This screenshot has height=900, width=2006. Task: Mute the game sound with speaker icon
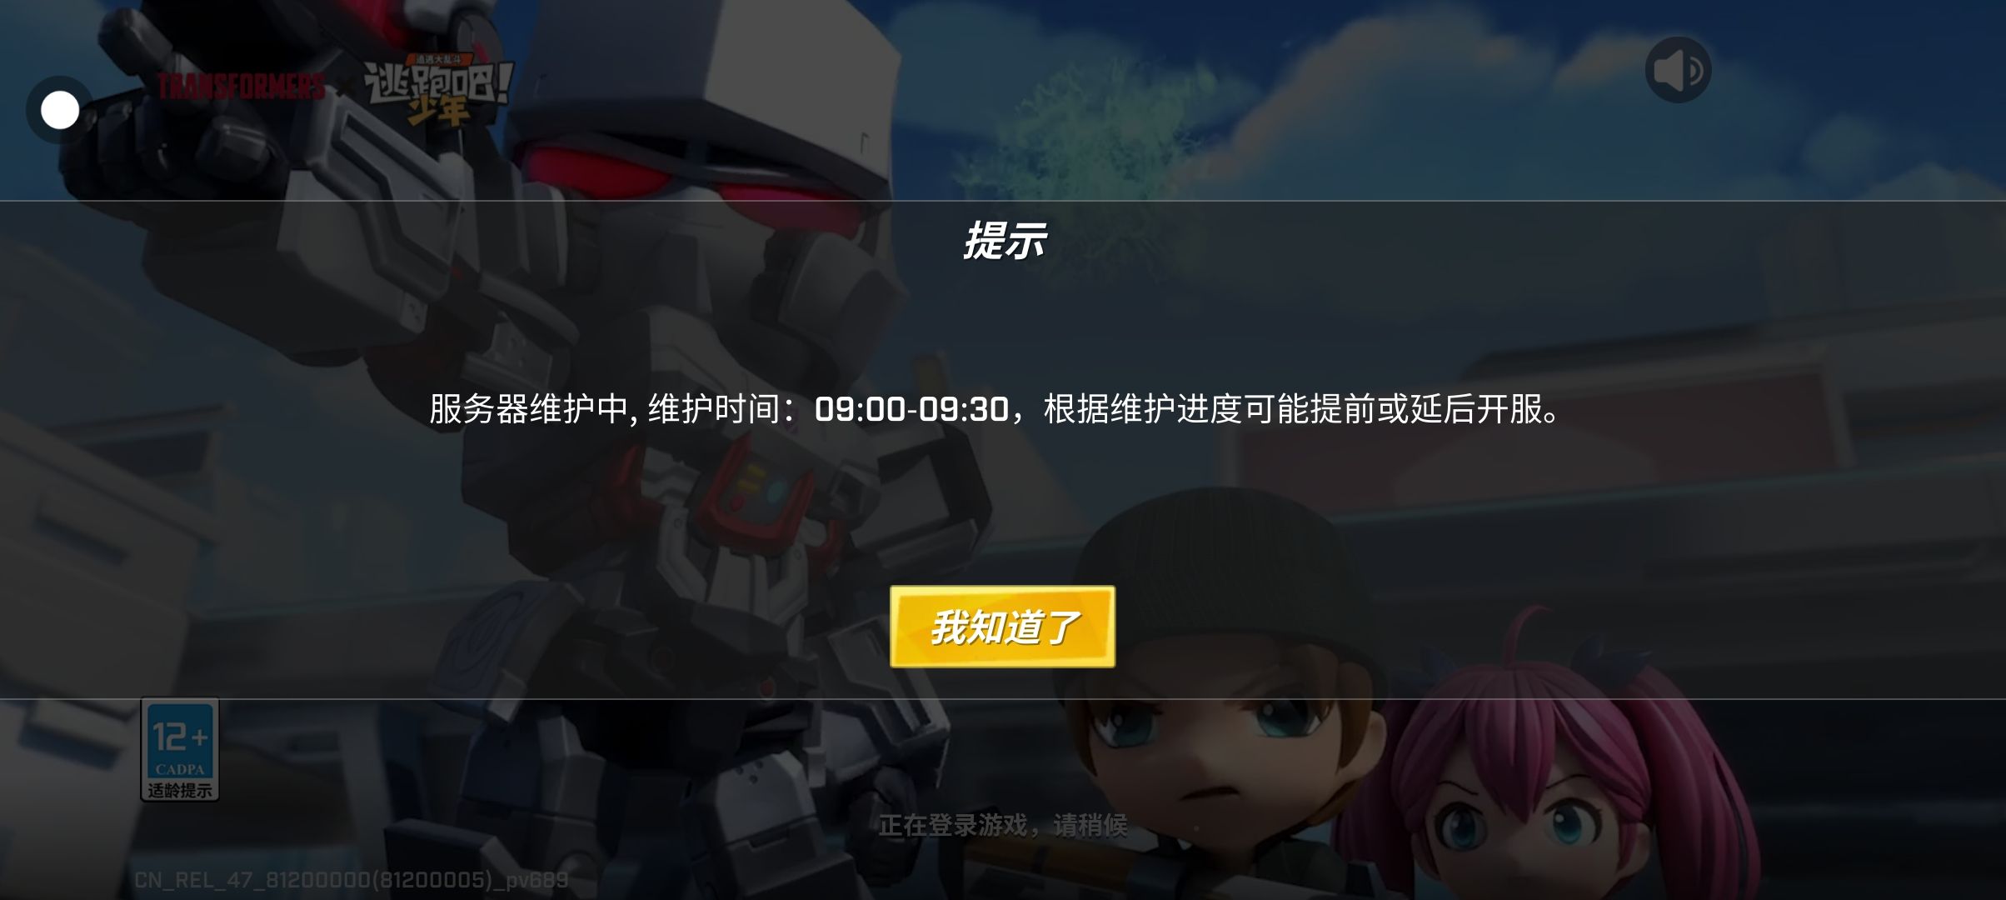click(1678, 70)
